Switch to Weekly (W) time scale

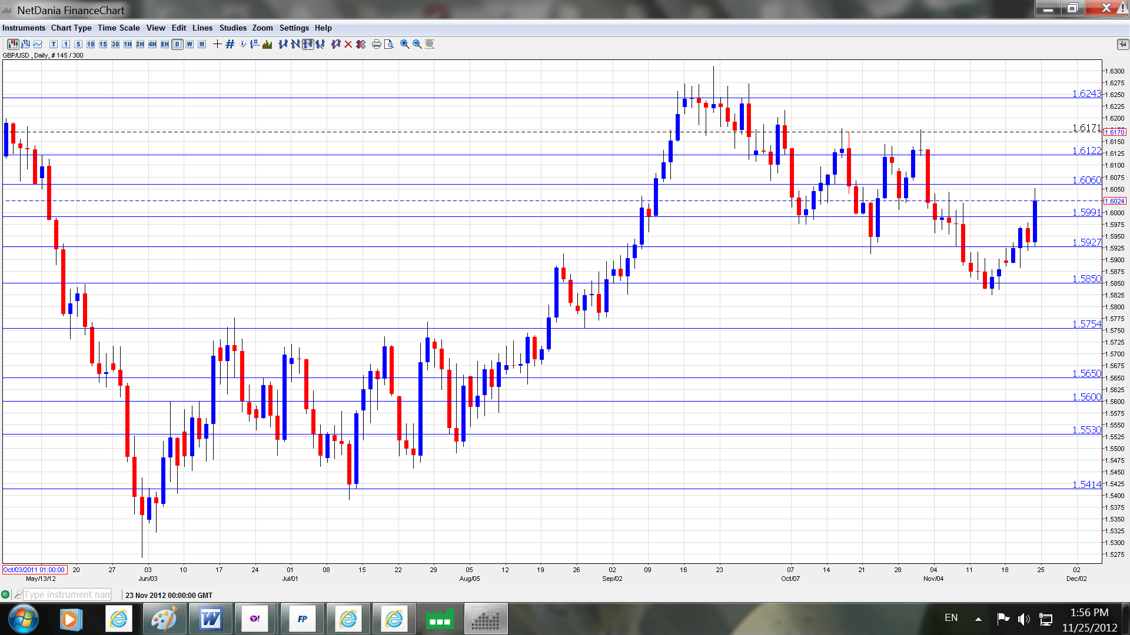coord(190,44)
